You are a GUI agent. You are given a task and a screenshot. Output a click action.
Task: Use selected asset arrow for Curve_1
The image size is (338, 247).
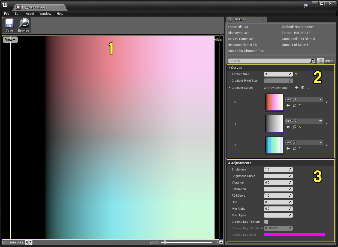point(288,105)
